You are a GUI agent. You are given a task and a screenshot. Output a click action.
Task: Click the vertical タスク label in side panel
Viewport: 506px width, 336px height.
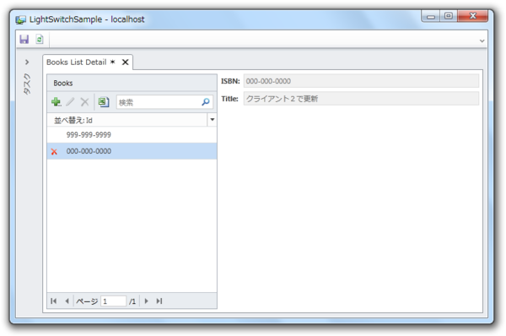point(27,84)
